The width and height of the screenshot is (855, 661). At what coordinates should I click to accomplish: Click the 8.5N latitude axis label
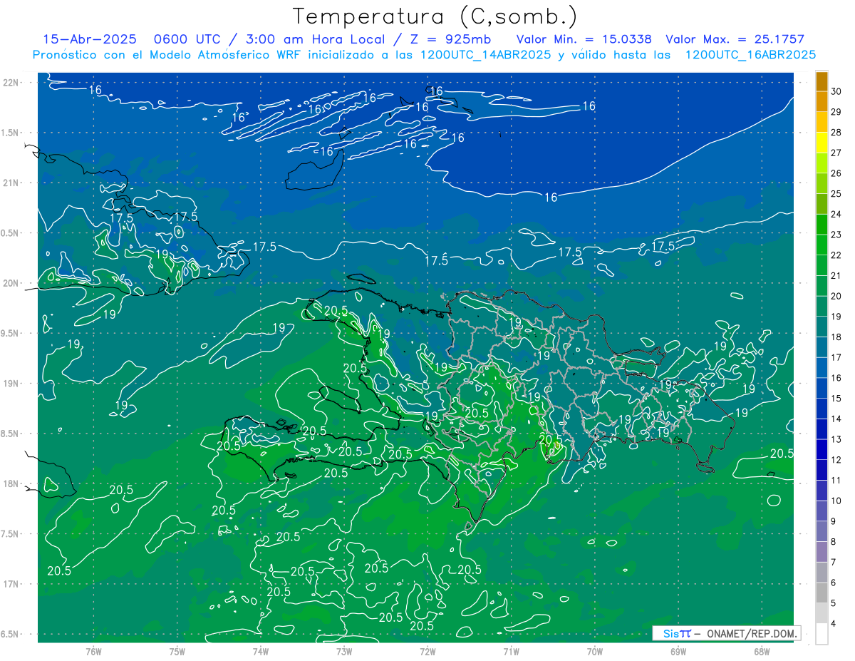click(11, 434)
